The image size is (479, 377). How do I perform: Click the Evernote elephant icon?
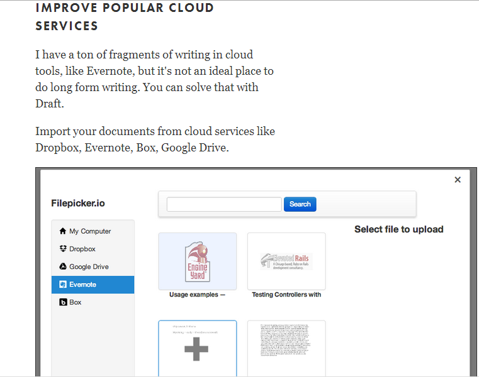[x=62, y=284]
